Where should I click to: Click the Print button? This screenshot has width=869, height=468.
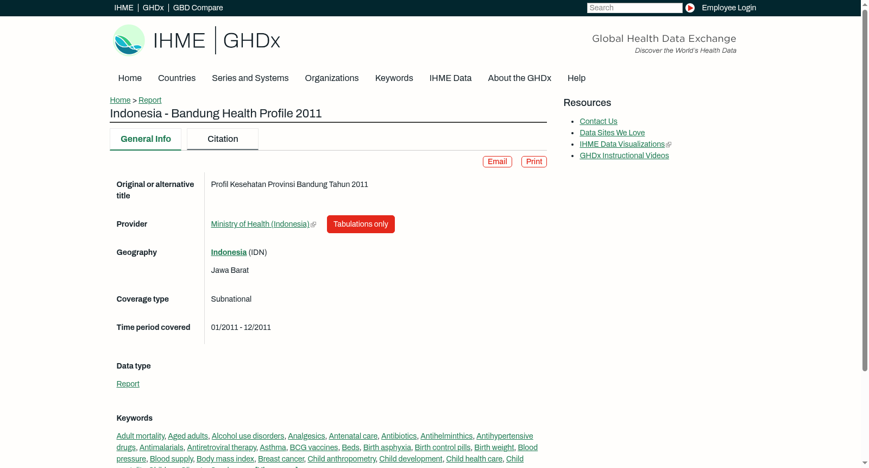(x=534, y=161)
